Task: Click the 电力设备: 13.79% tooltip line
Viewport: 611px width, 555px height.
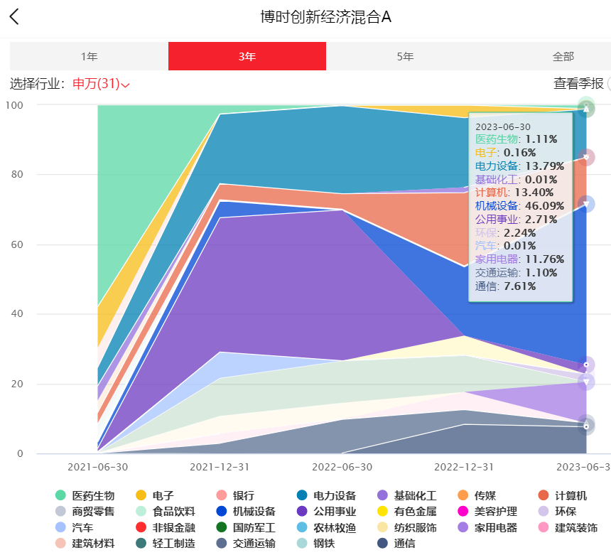Action: click(x=519, y=166)
